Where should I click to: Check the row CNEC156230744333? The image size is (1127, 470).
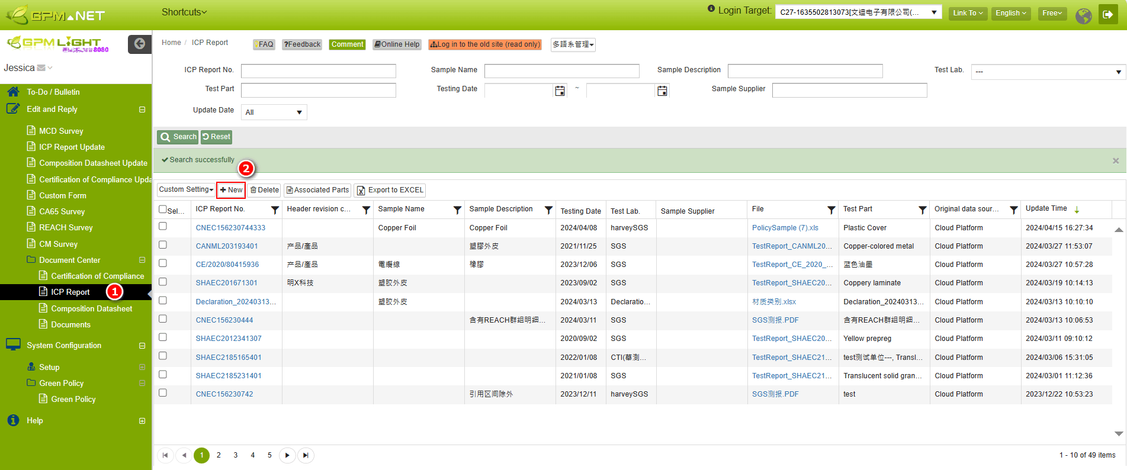163,226
